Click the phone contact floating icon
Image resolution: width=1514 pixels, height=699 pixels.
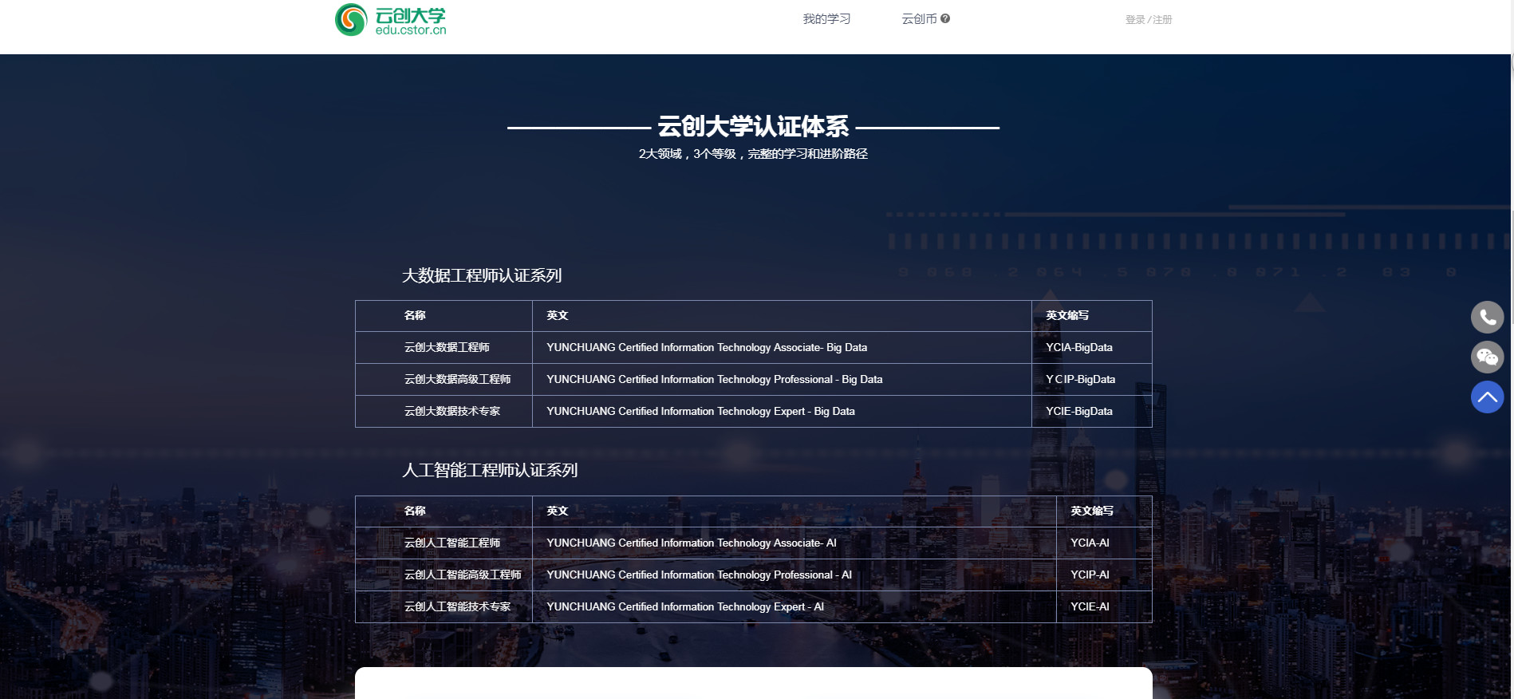1487,317
